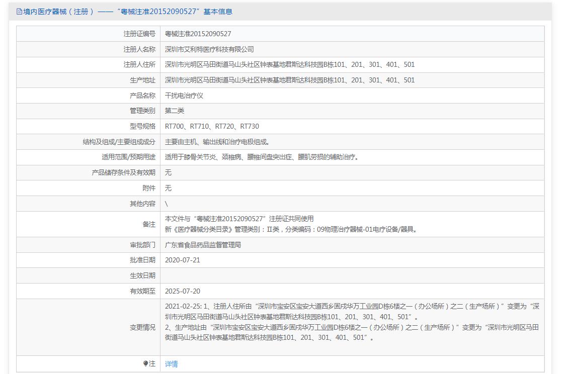This screenshot has height=374, width=569.
Task: Select change item 2、生产地址由
Action: click(352, 332)
